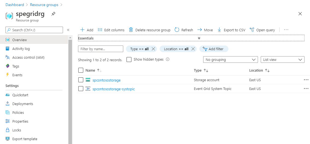This screenshot has height=144, width=310.
Task: Click the Filter by name field
Action: [x=101, y=49]
